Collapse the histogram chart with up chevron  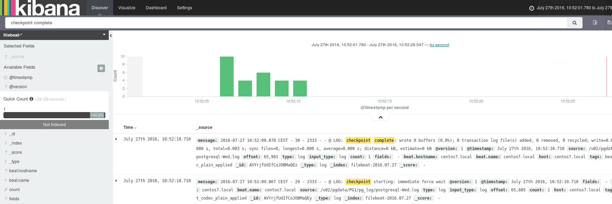point(380,117)
